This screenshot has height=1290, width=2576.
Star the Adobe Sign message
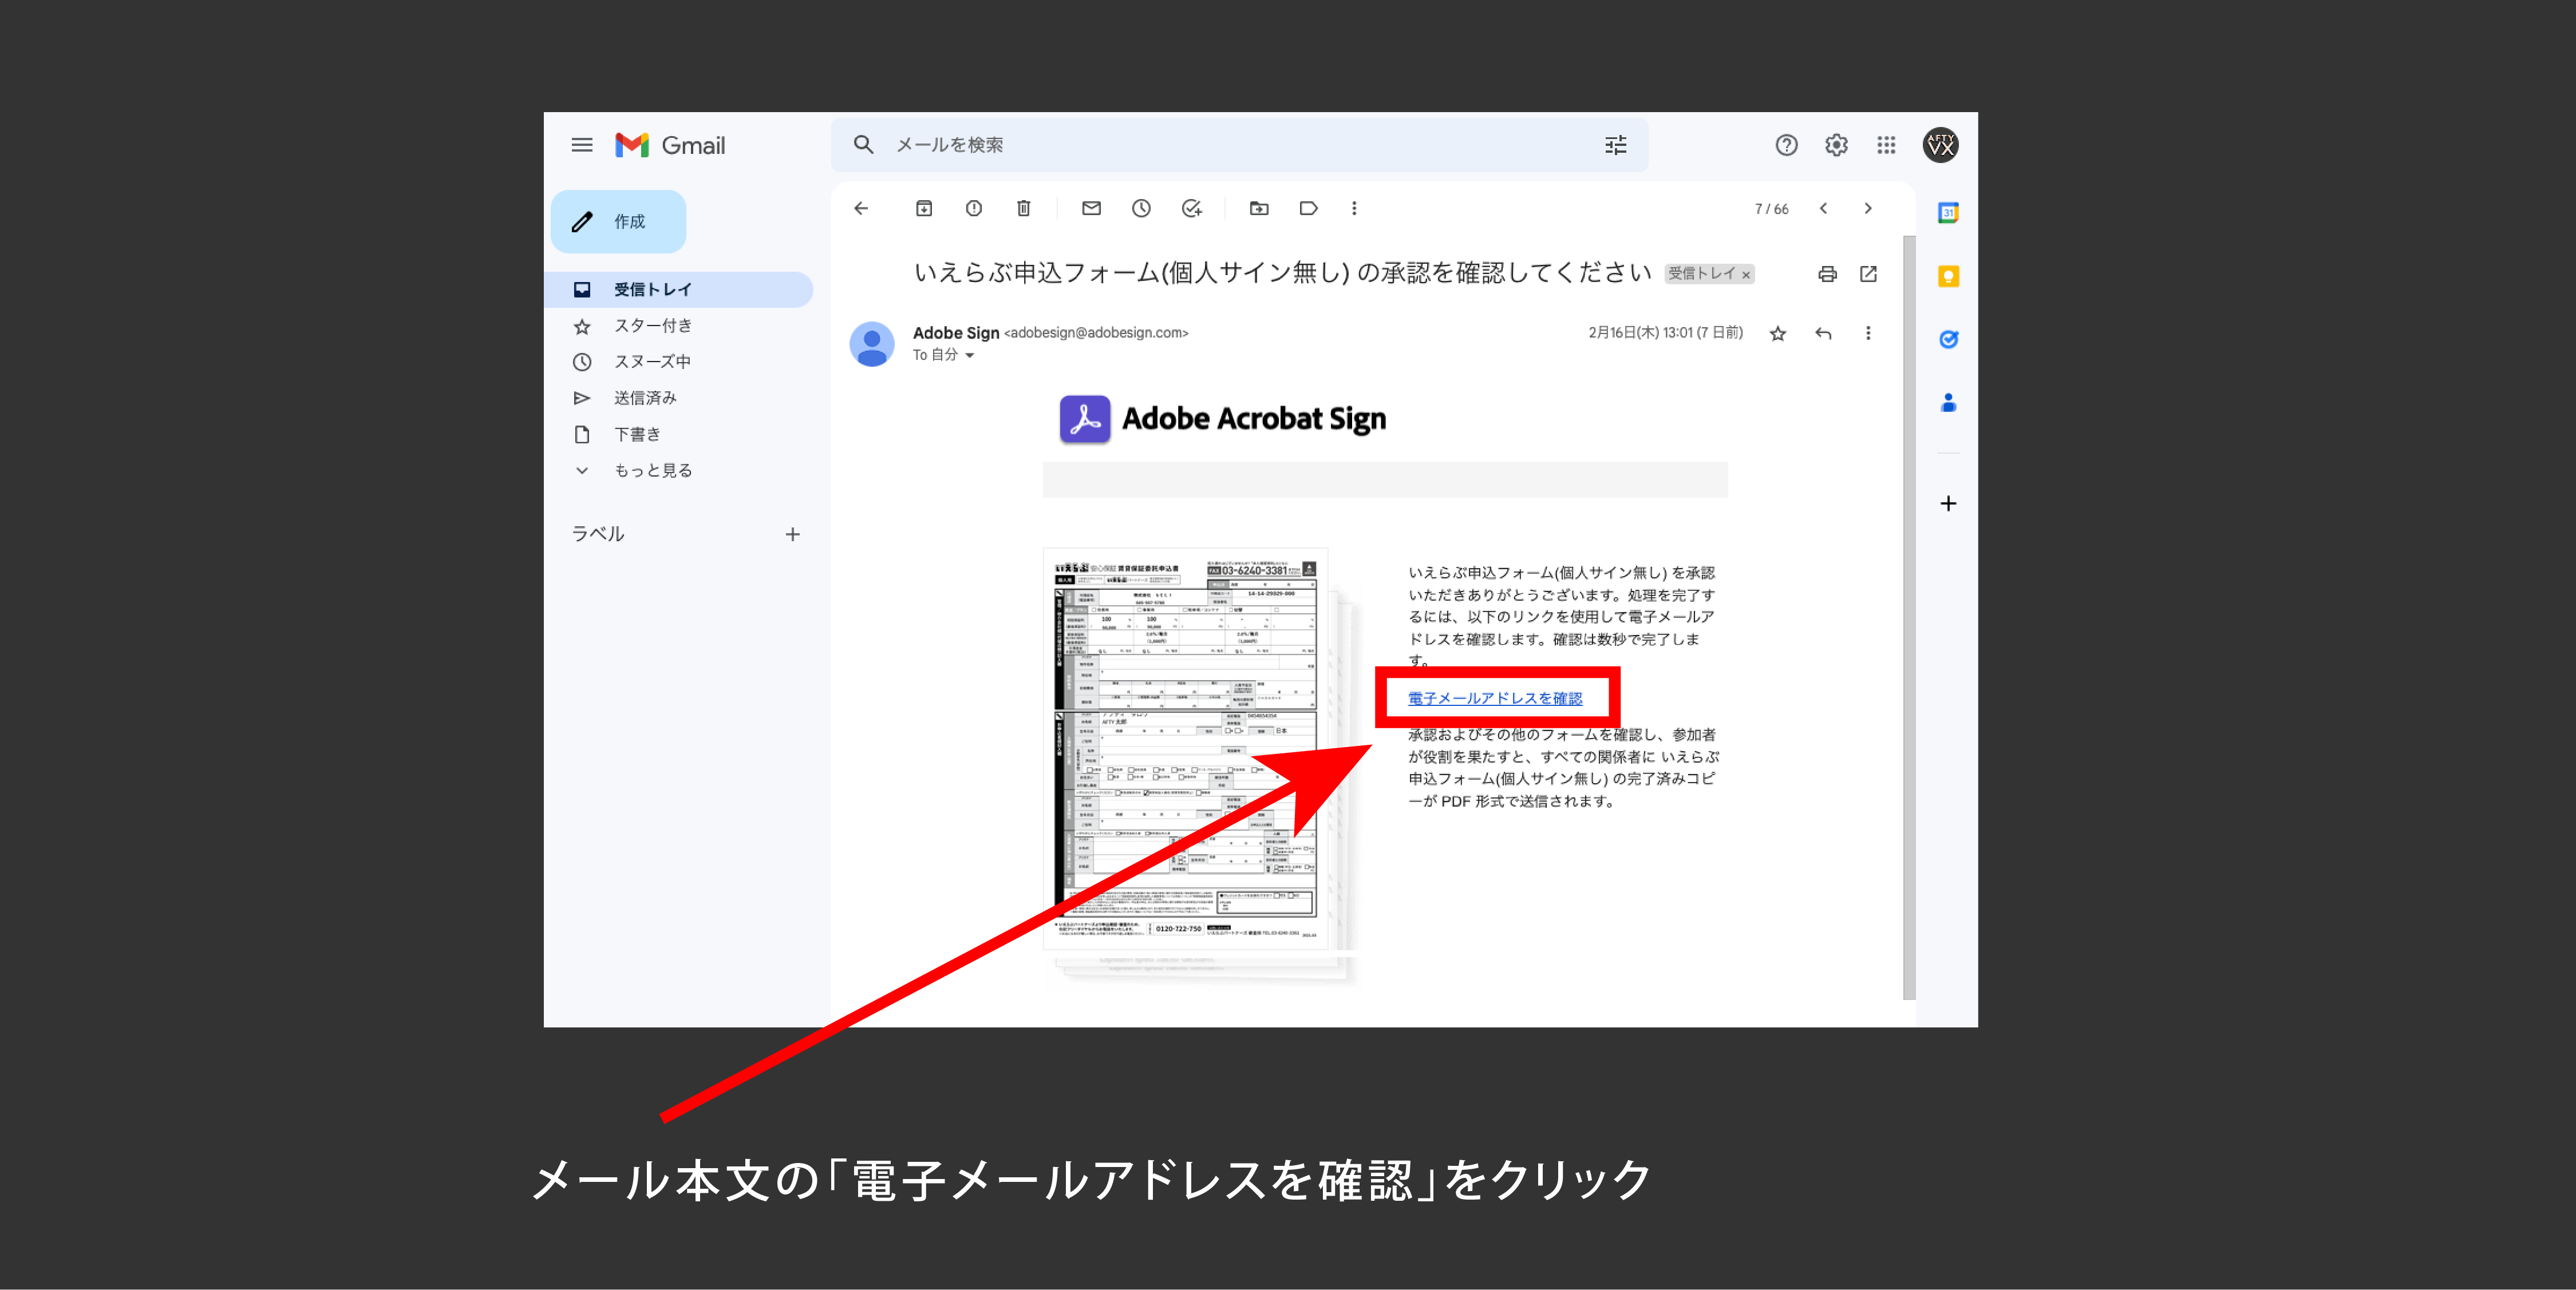(1777, 334)
